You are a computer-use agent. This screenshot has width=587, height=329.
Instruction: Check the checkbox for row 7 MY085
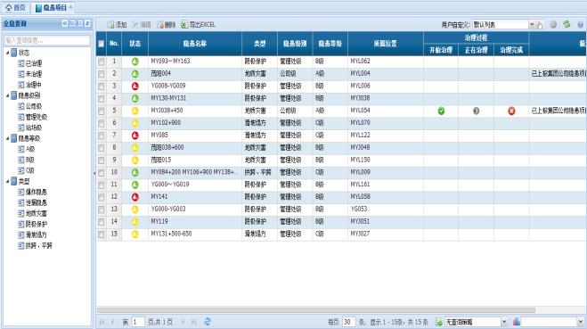point(101,136)
